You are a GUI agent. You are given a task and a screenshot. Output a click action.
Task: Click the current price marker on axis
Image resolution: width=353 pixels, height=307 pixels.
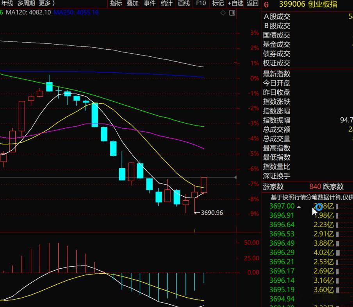coord(235,178)
